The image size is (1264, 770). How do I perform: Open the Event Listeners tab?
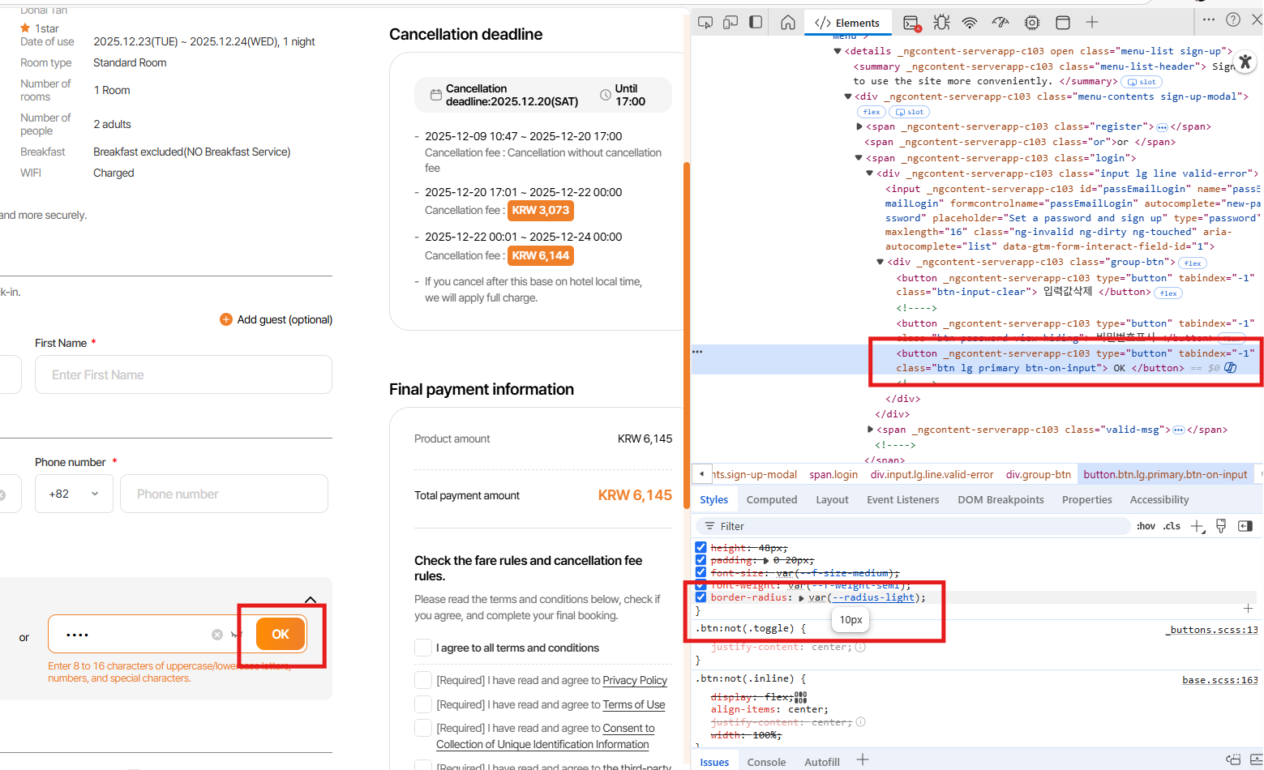(x=902, y=500)
